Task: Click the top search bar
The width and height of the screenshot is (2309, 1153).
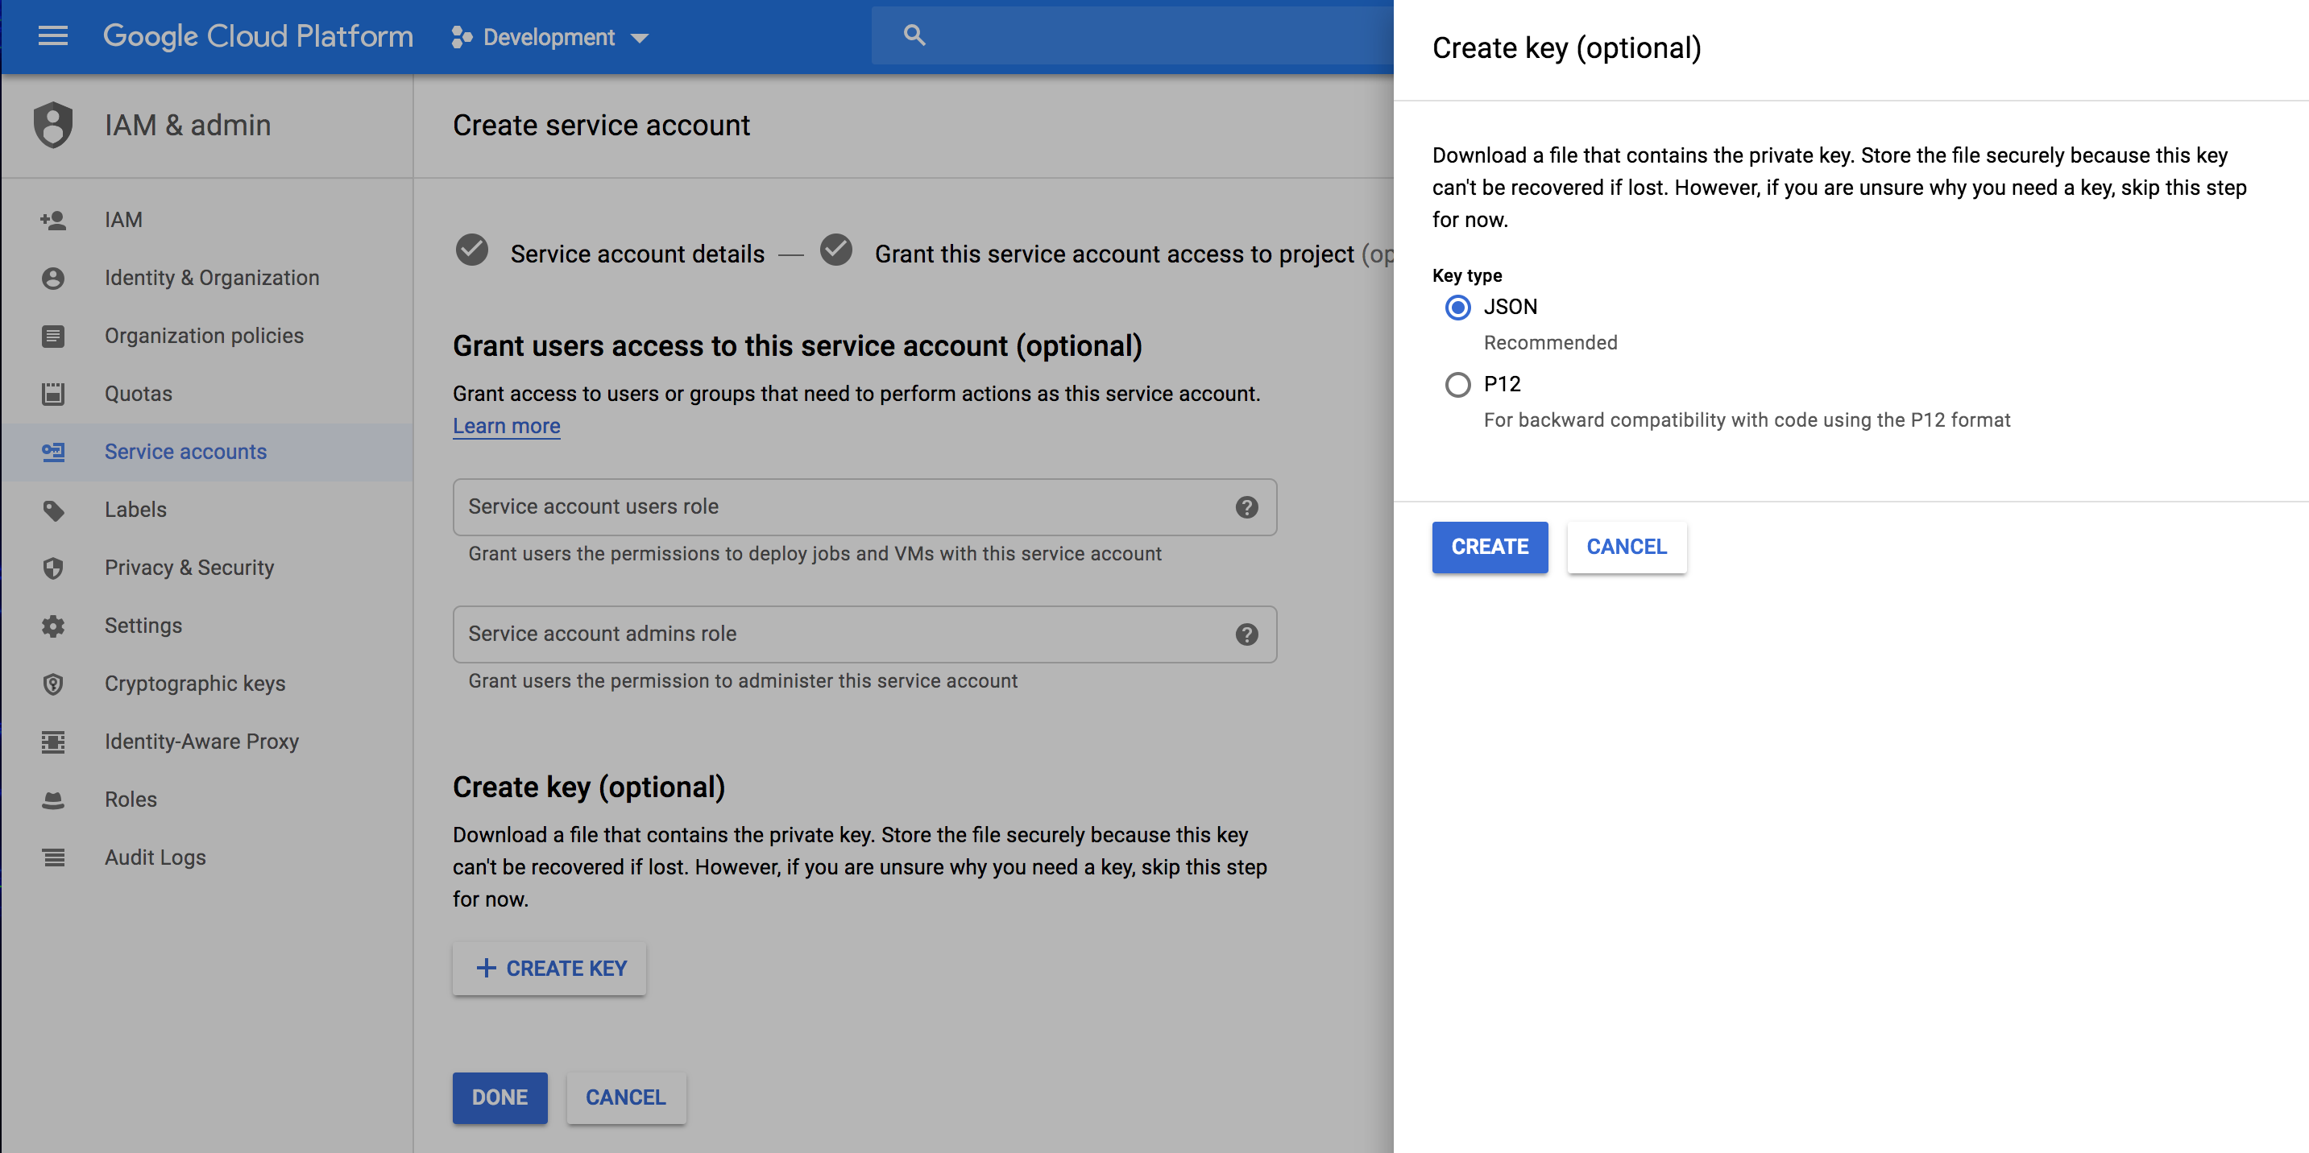Action: (1132, 36)
